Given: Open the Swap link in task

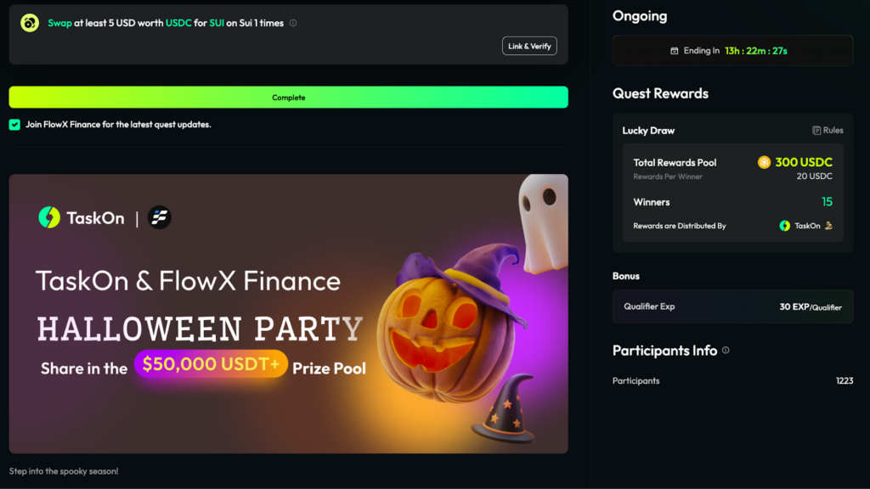Looking at the screenshot, I should [59, 23].
